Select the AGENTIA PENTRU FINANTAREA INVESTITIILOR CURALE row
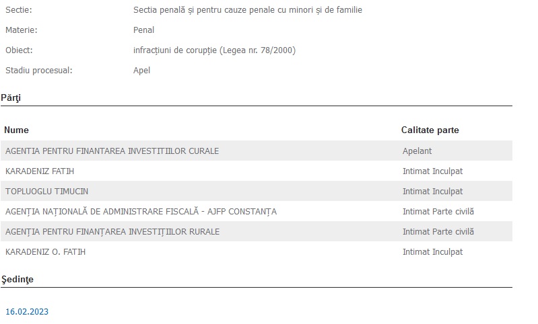 (112, 151)
